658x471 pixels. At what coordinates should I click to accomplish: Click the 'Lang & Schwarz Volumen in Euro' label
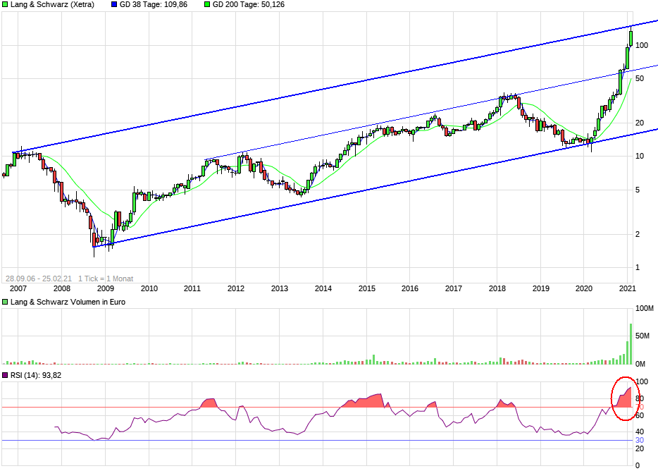point(68,302)
